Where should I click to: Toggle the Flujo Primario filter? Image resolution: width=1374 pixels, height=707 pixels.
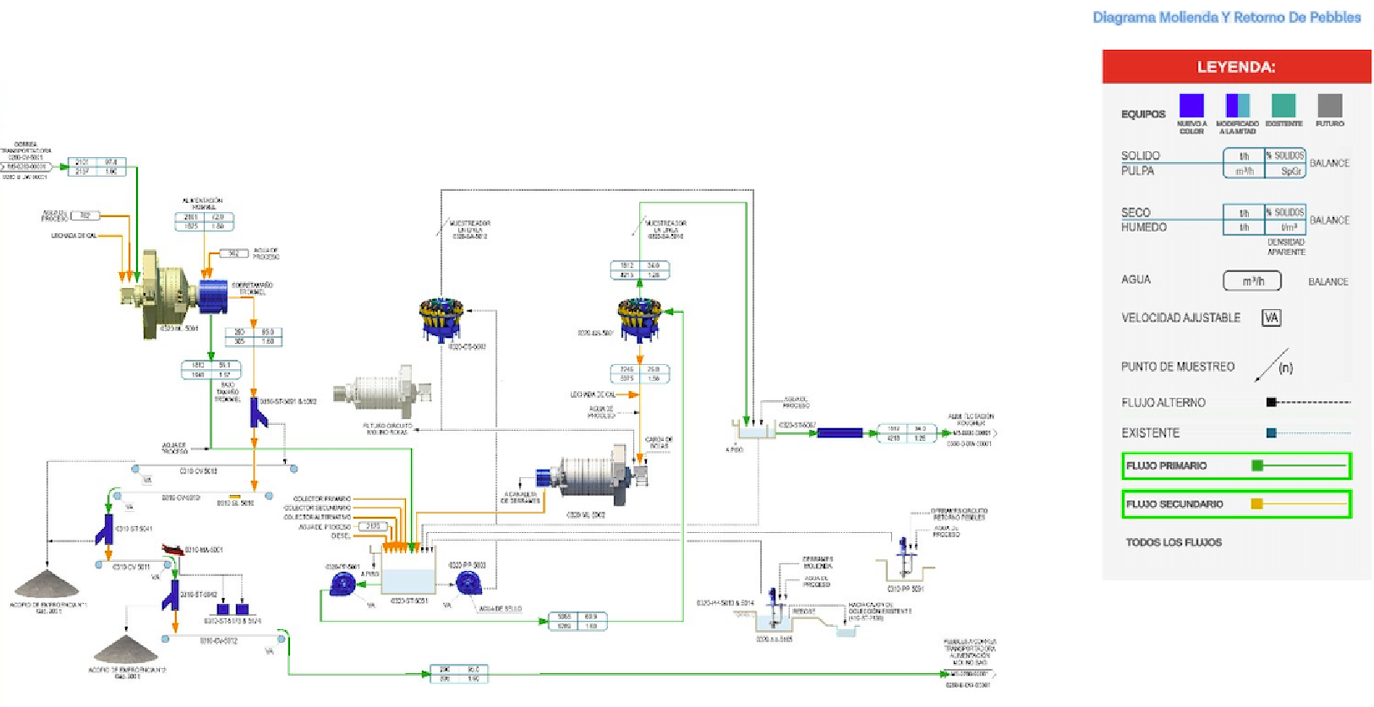[x=1236, y=465]
